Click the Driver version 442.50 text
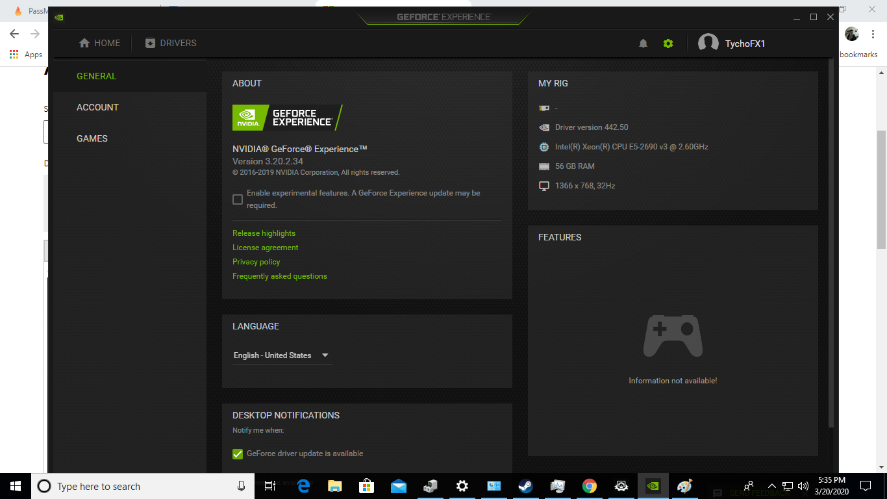Screen dimensions: 887x499 pos(592,127)
